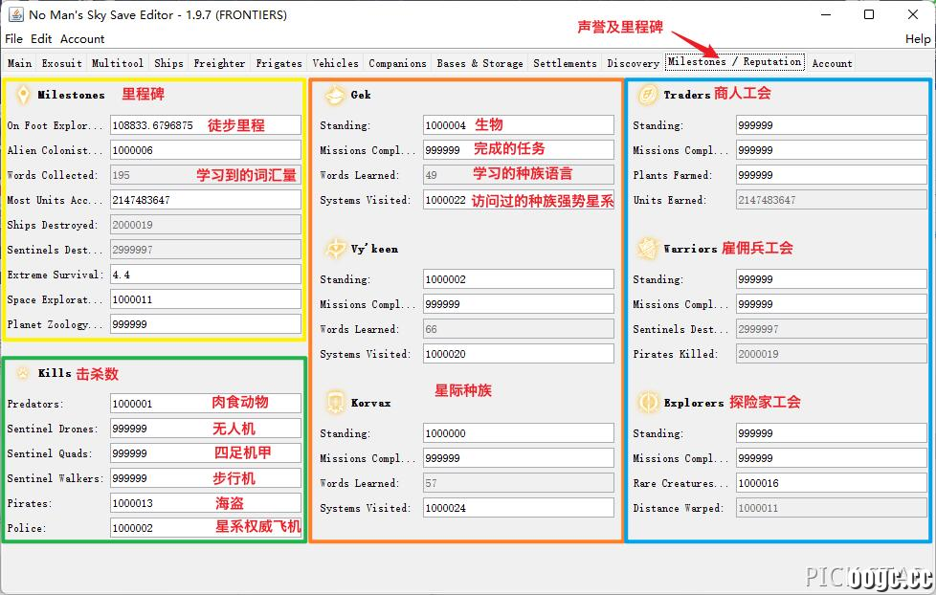Click the Milestones section icon
Screen dimensions: 936x595
click(x=23, y=95)
